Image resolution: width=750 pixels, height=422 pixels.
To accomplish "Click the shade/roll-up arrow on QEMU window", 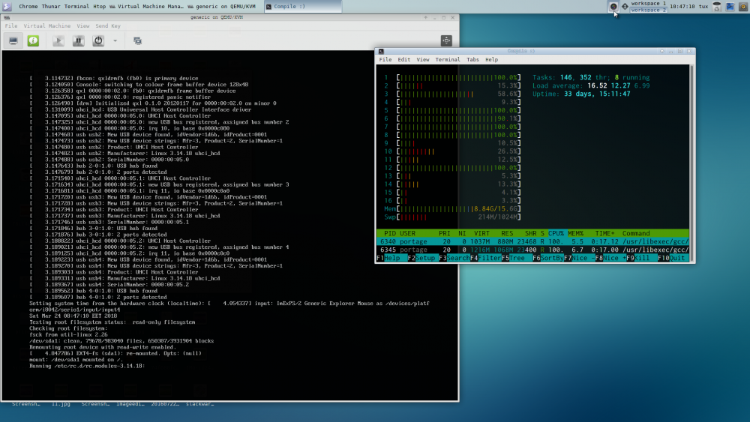I will tap(426, 18).
